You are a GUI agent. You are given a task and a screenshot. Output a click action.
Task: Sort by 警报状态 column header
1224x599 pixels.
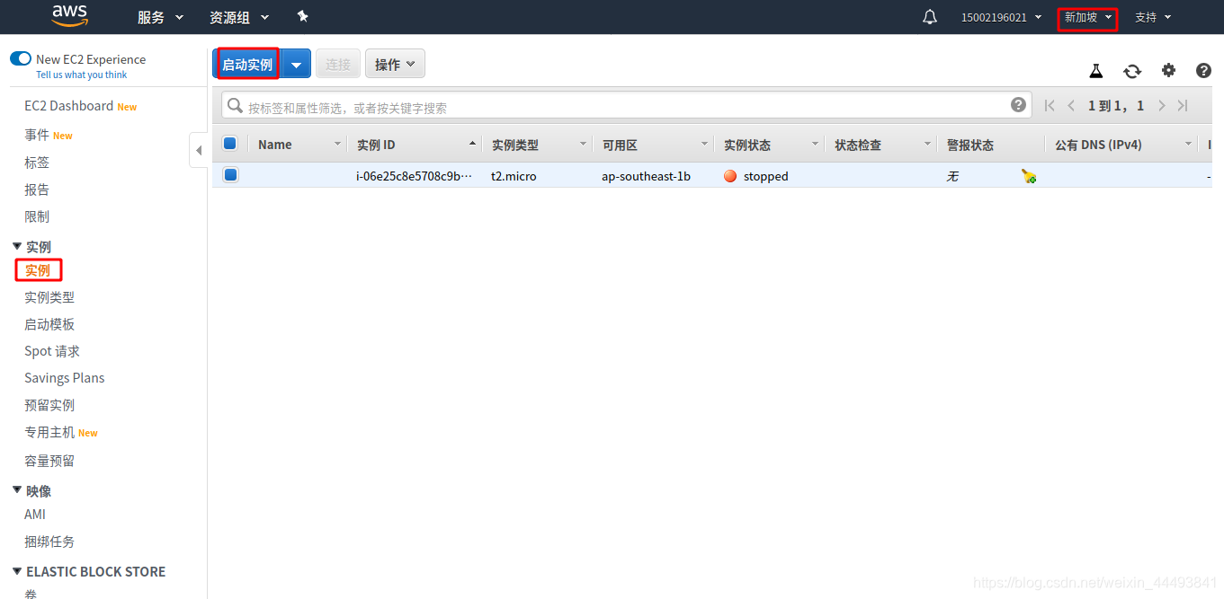(x=970, y=145)
